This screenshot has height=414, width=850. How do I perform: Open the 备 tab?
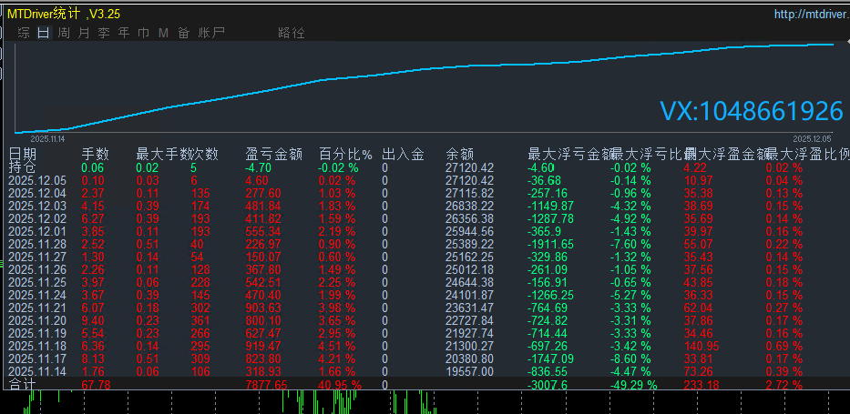(183, 33)
